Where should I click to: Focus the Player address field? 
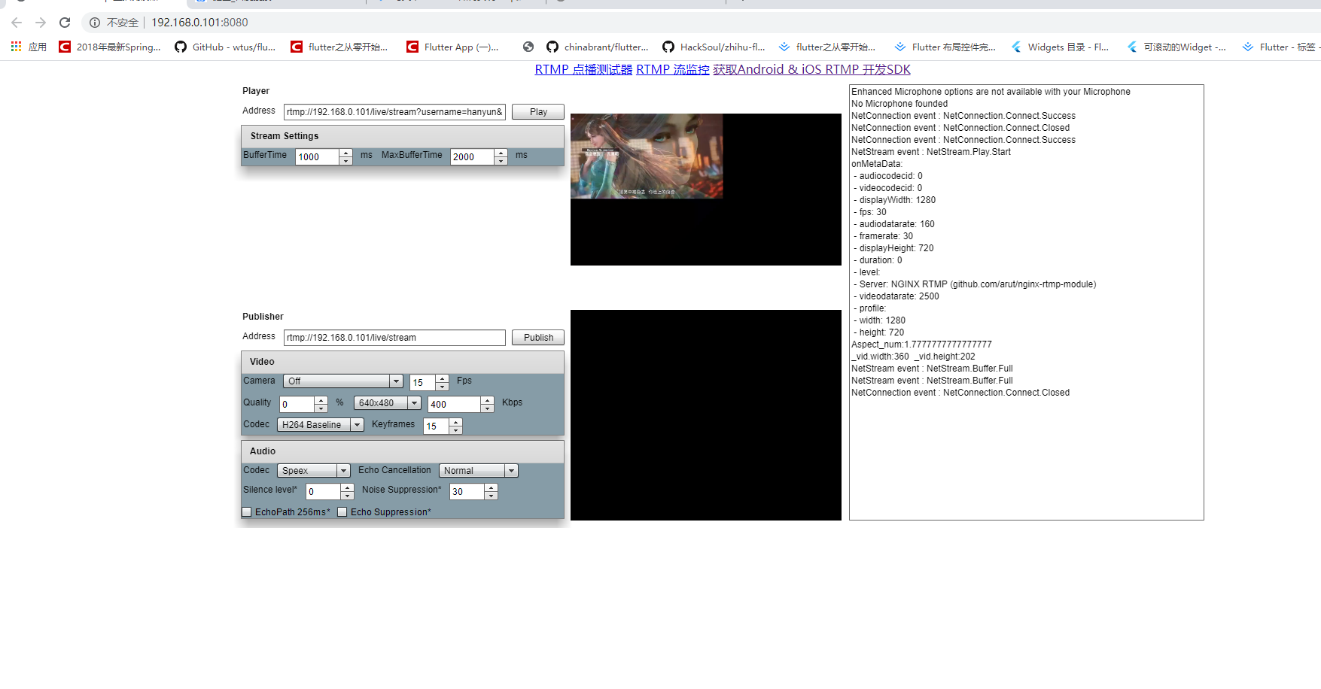[394, 112]
